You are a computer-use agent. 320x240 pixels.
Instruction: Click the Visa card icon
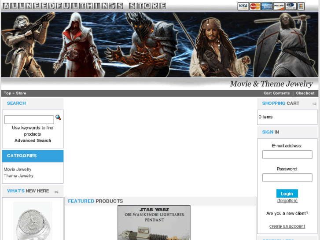(x=243, y=6)
